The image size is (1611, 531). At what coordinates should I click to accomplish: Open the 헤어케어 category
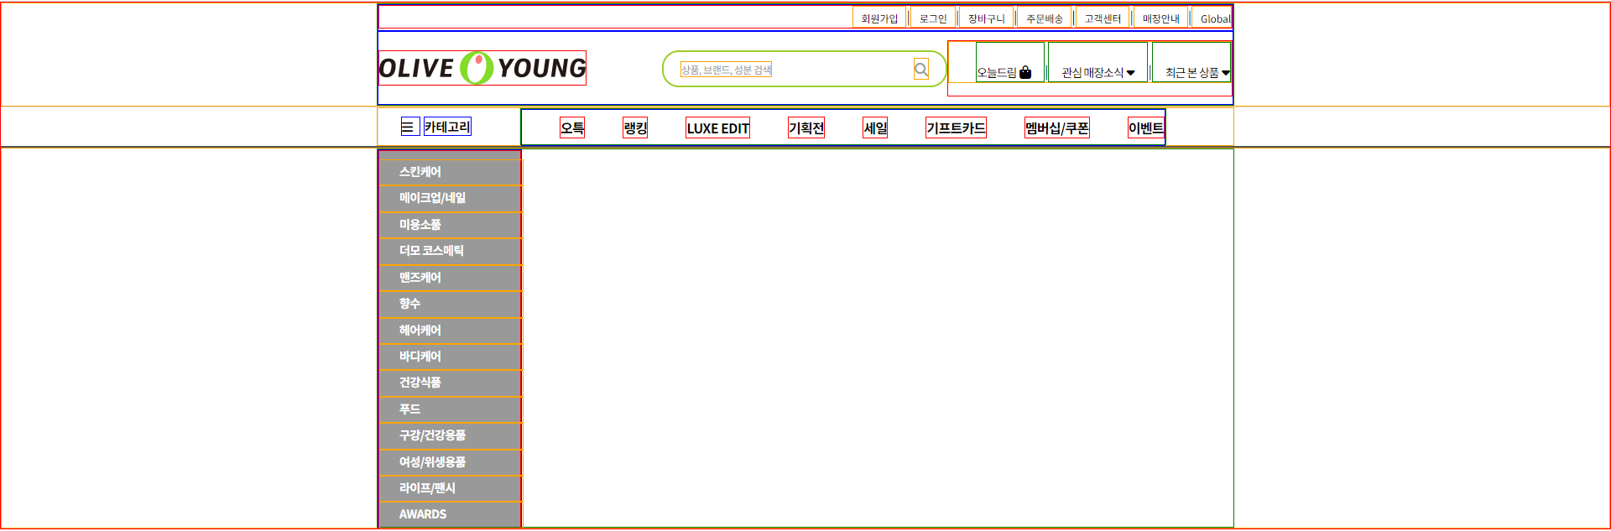click(451, 331)
